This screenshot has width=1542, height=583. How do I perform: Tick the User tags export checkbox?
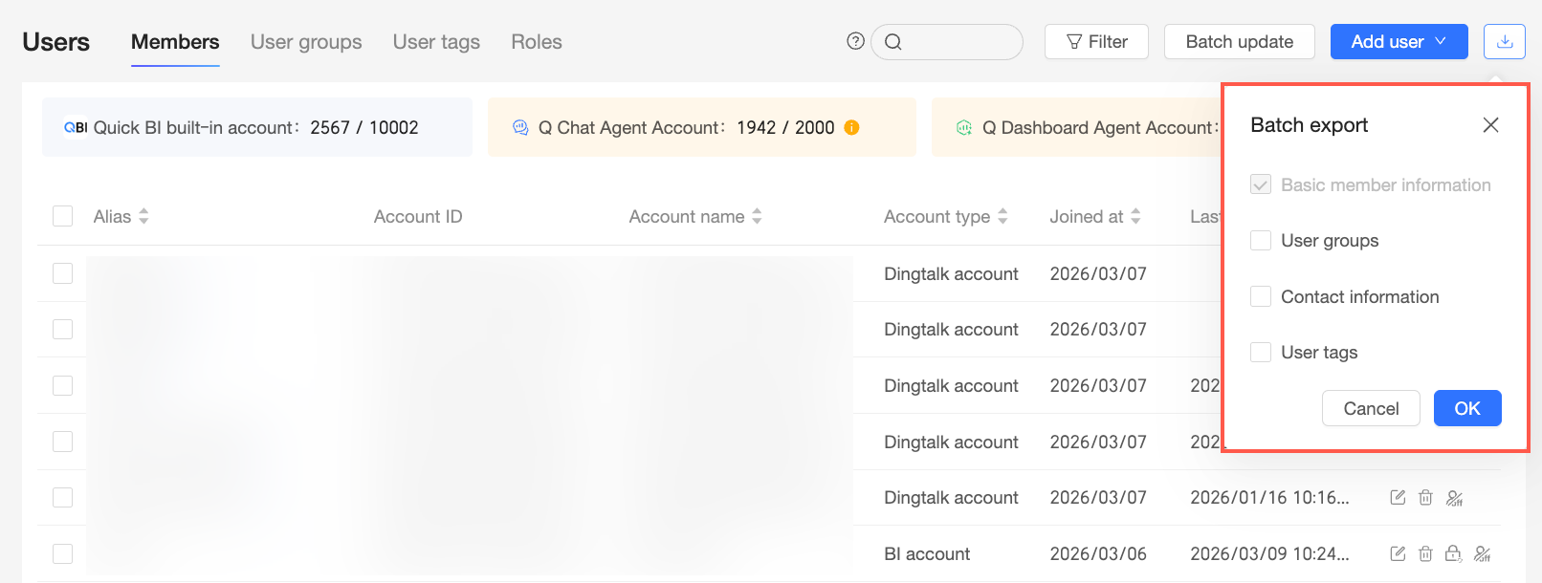coord(1261,352)
